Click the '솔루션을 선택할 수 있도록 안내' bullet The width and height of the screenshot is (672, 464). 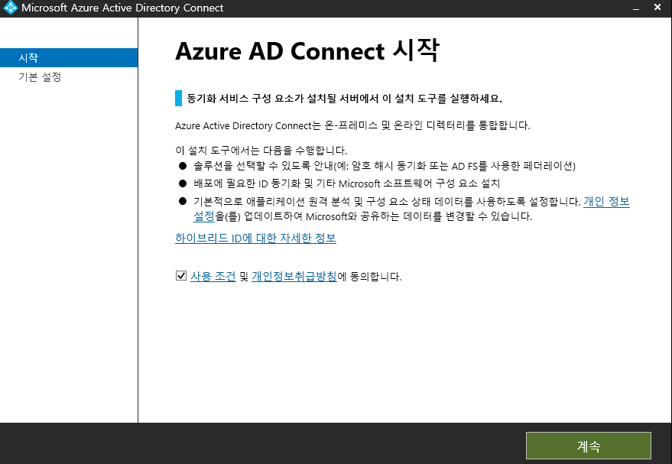coord(385,166)
